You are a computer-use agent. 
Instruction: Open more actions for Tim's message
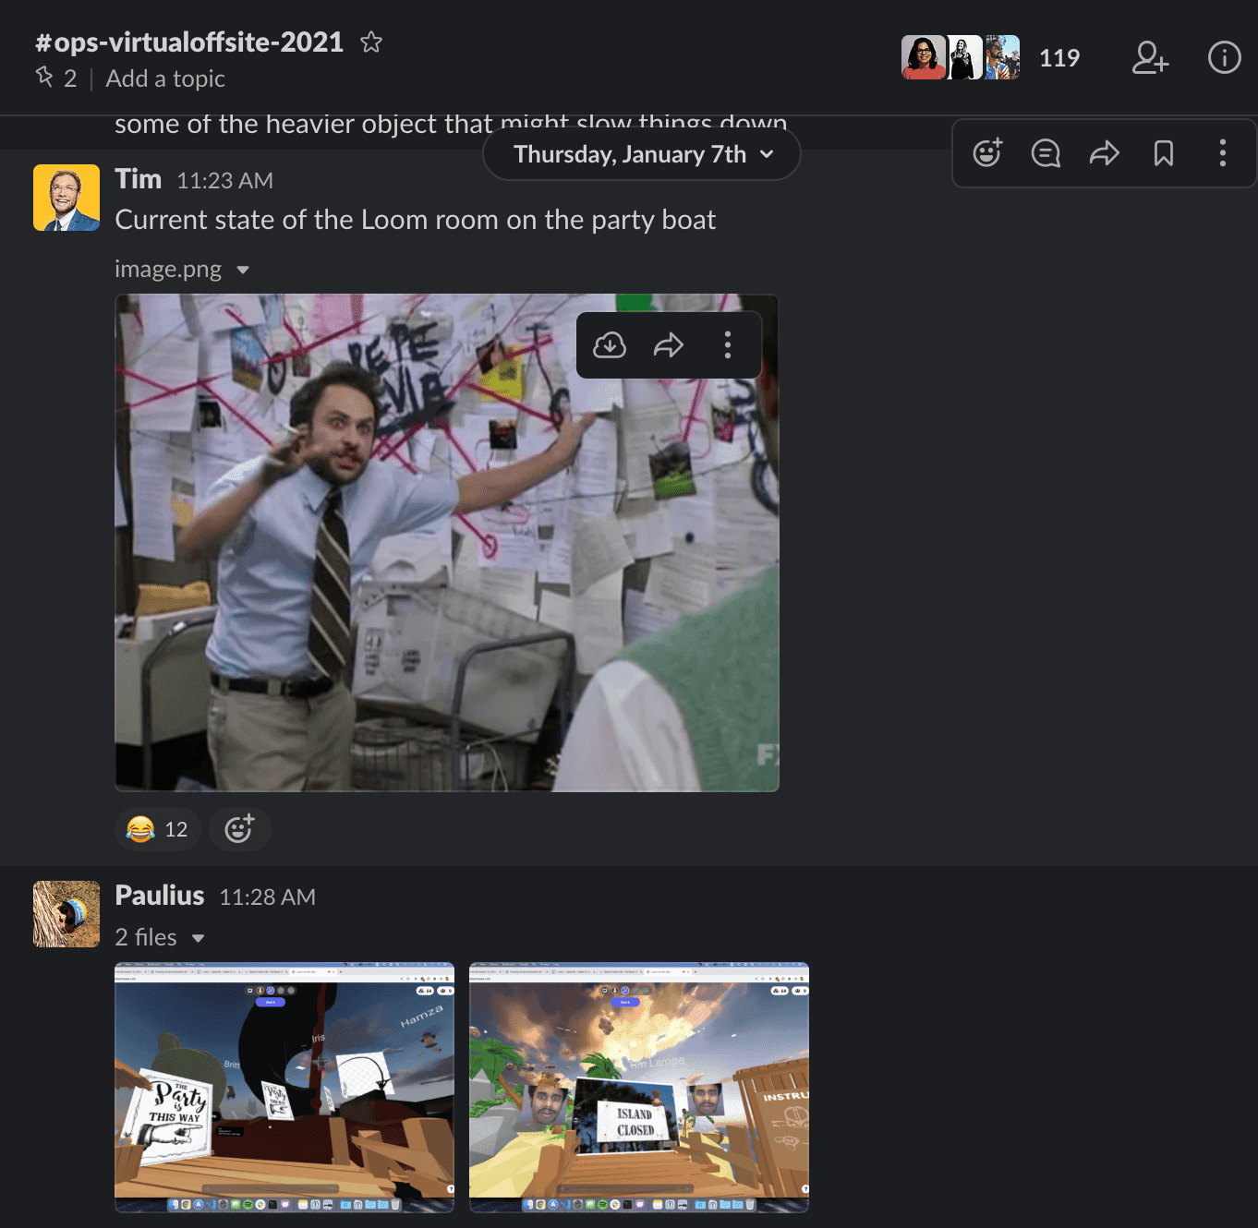[1222, 153]
